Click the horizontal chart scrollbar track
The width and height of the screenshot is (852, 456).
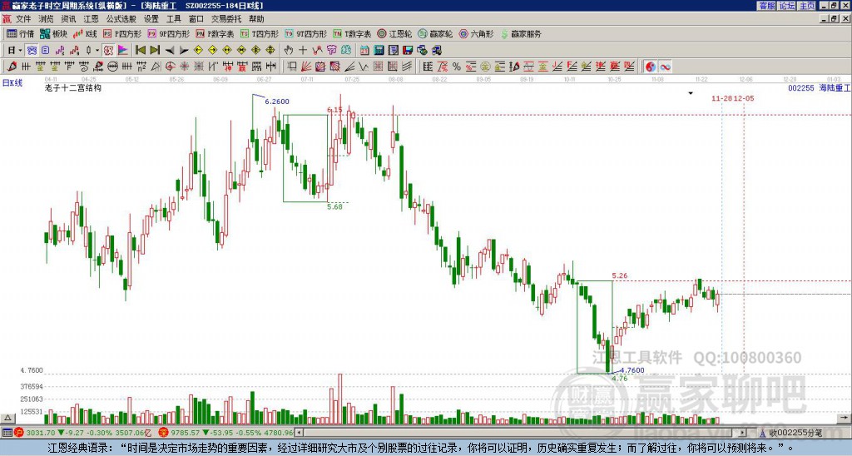pos(521,433)
